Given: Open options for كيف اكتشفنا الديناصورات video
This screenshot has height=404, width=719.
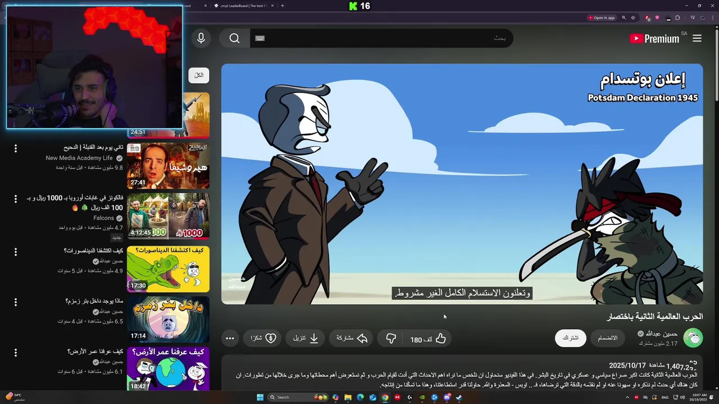Looking at the screenshot, I should coord(16,251).
